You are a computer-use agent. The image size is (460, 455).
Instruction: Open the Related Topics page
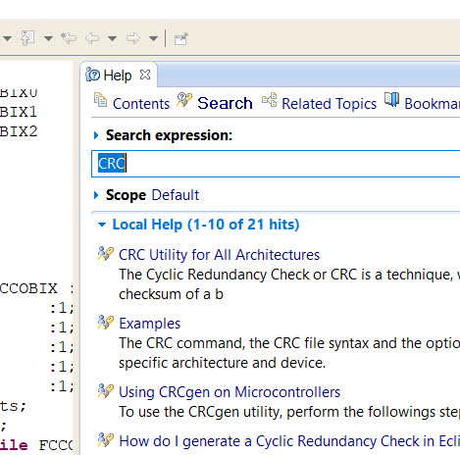pyautogui.click(x=329, y=104)
